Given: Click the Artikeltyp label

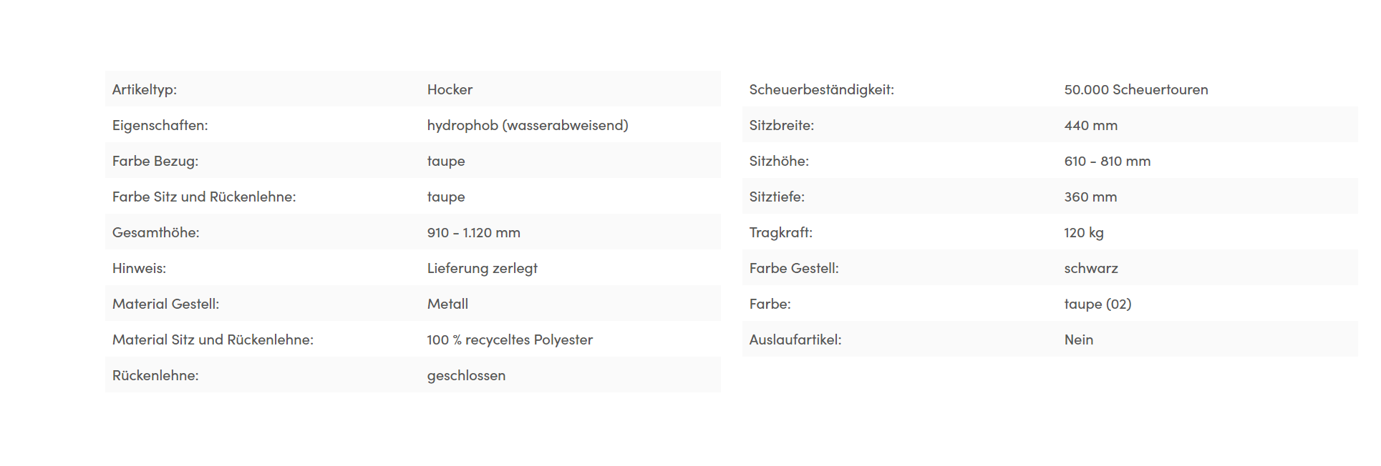Looking at the screenshot, I should (145, 90).
